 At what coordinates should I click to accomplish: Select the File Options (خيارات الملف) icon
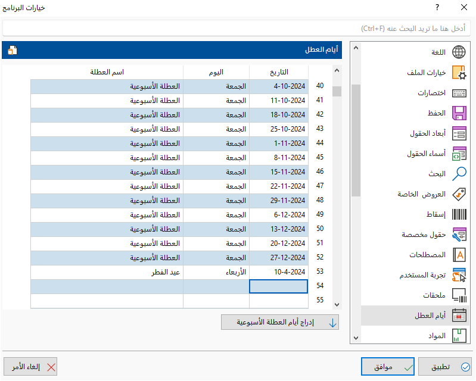459,73
